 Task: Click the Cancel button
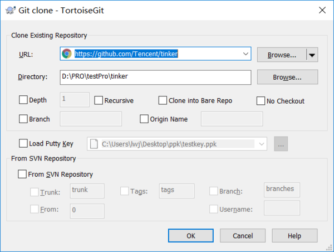tap(243, 236)
